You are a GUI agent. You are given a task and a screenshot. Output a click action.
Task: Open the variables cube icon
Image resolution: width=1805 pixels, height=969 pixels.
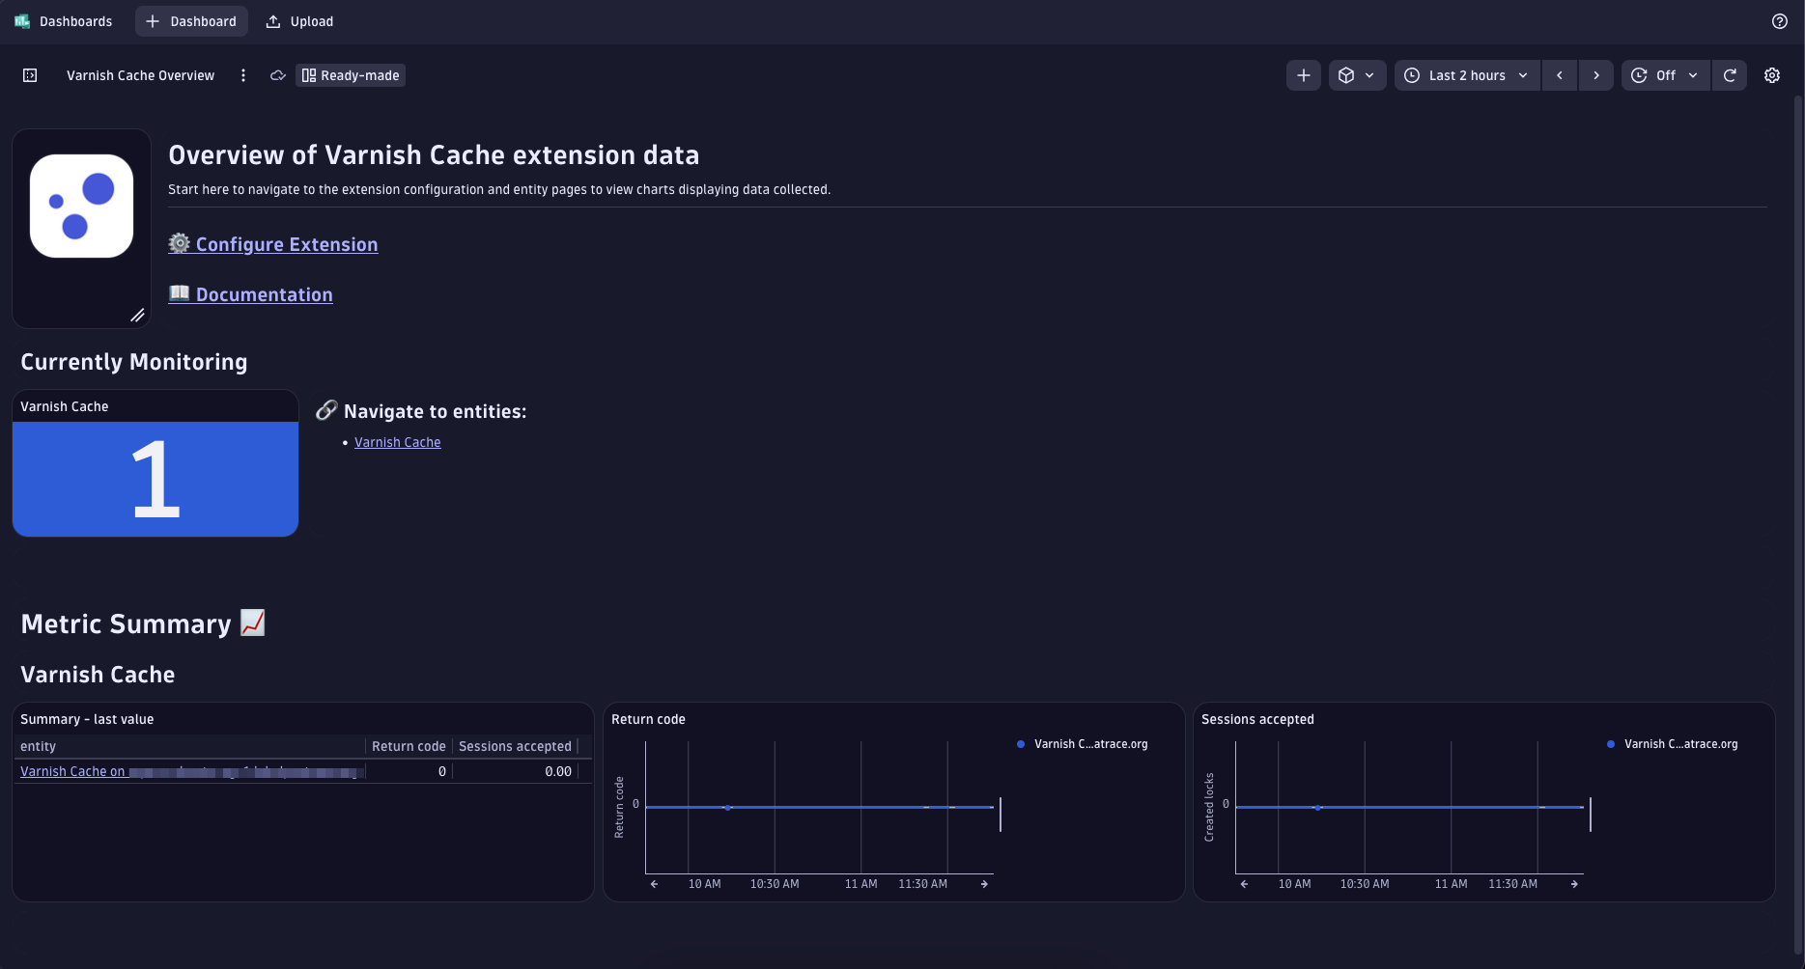1348,74
